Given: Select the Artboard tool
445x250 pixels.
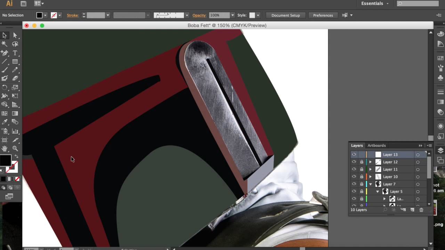Looking at the screenshot, I should tap(5, 140).
